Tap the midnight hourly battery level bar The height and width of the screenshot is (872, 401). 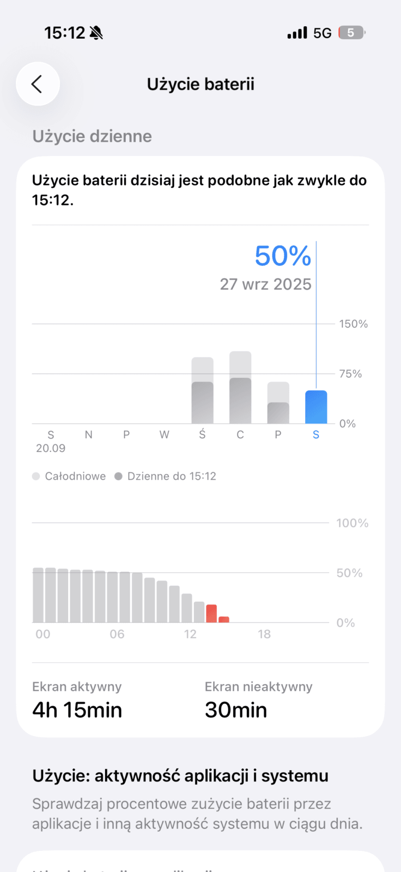click(38, 595)
